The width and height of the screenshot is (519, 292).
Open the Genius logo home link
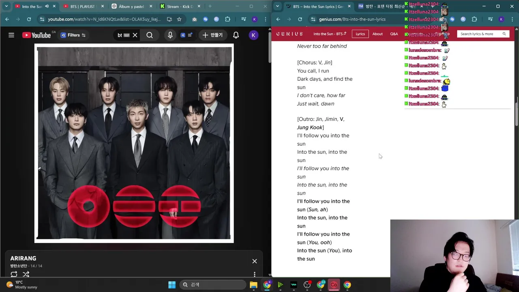[290, 34]
